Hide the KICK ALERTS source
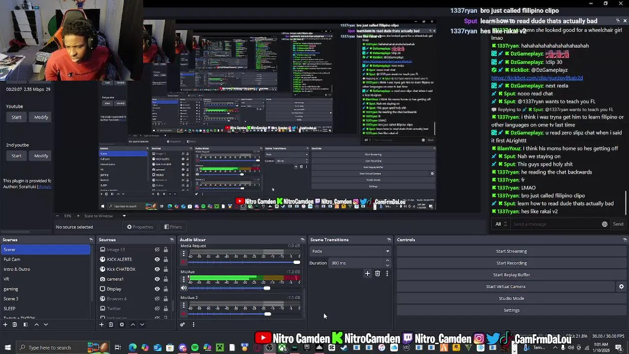The height and width of the screenshot is (354, 629). [x=157, y=260]
